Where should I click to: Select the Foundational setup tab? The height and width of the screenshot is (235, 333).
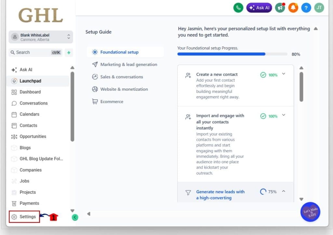click(125, 52)
